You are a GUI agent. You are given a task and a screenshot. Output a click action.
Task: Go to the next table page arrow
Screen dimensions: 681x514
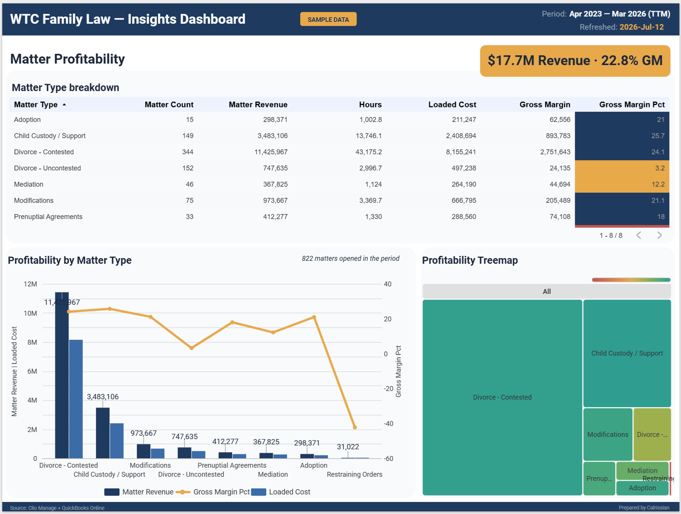660,235
